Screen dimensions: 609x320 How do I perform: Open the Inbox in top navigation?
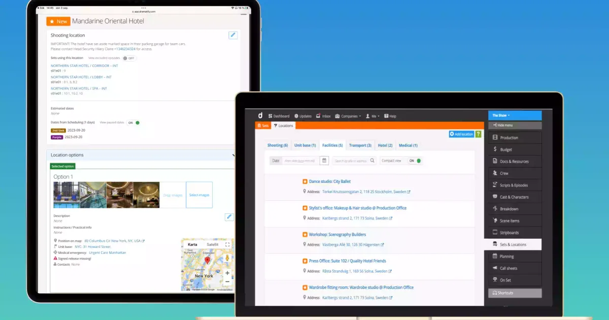[x=323, y=116]
